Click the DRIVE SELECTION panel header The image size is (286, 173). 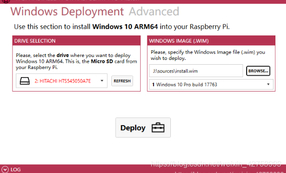pos(76,41)
